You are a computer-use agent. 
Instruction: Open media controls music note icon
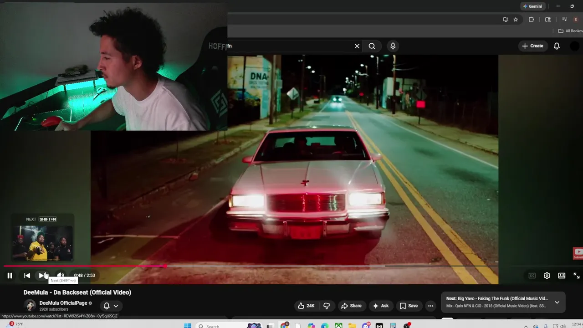click(x=564, y=20)
